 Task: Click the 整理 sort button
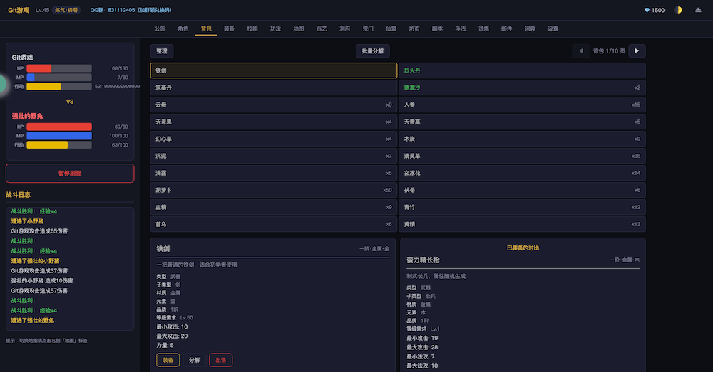(x=162, y=51)
